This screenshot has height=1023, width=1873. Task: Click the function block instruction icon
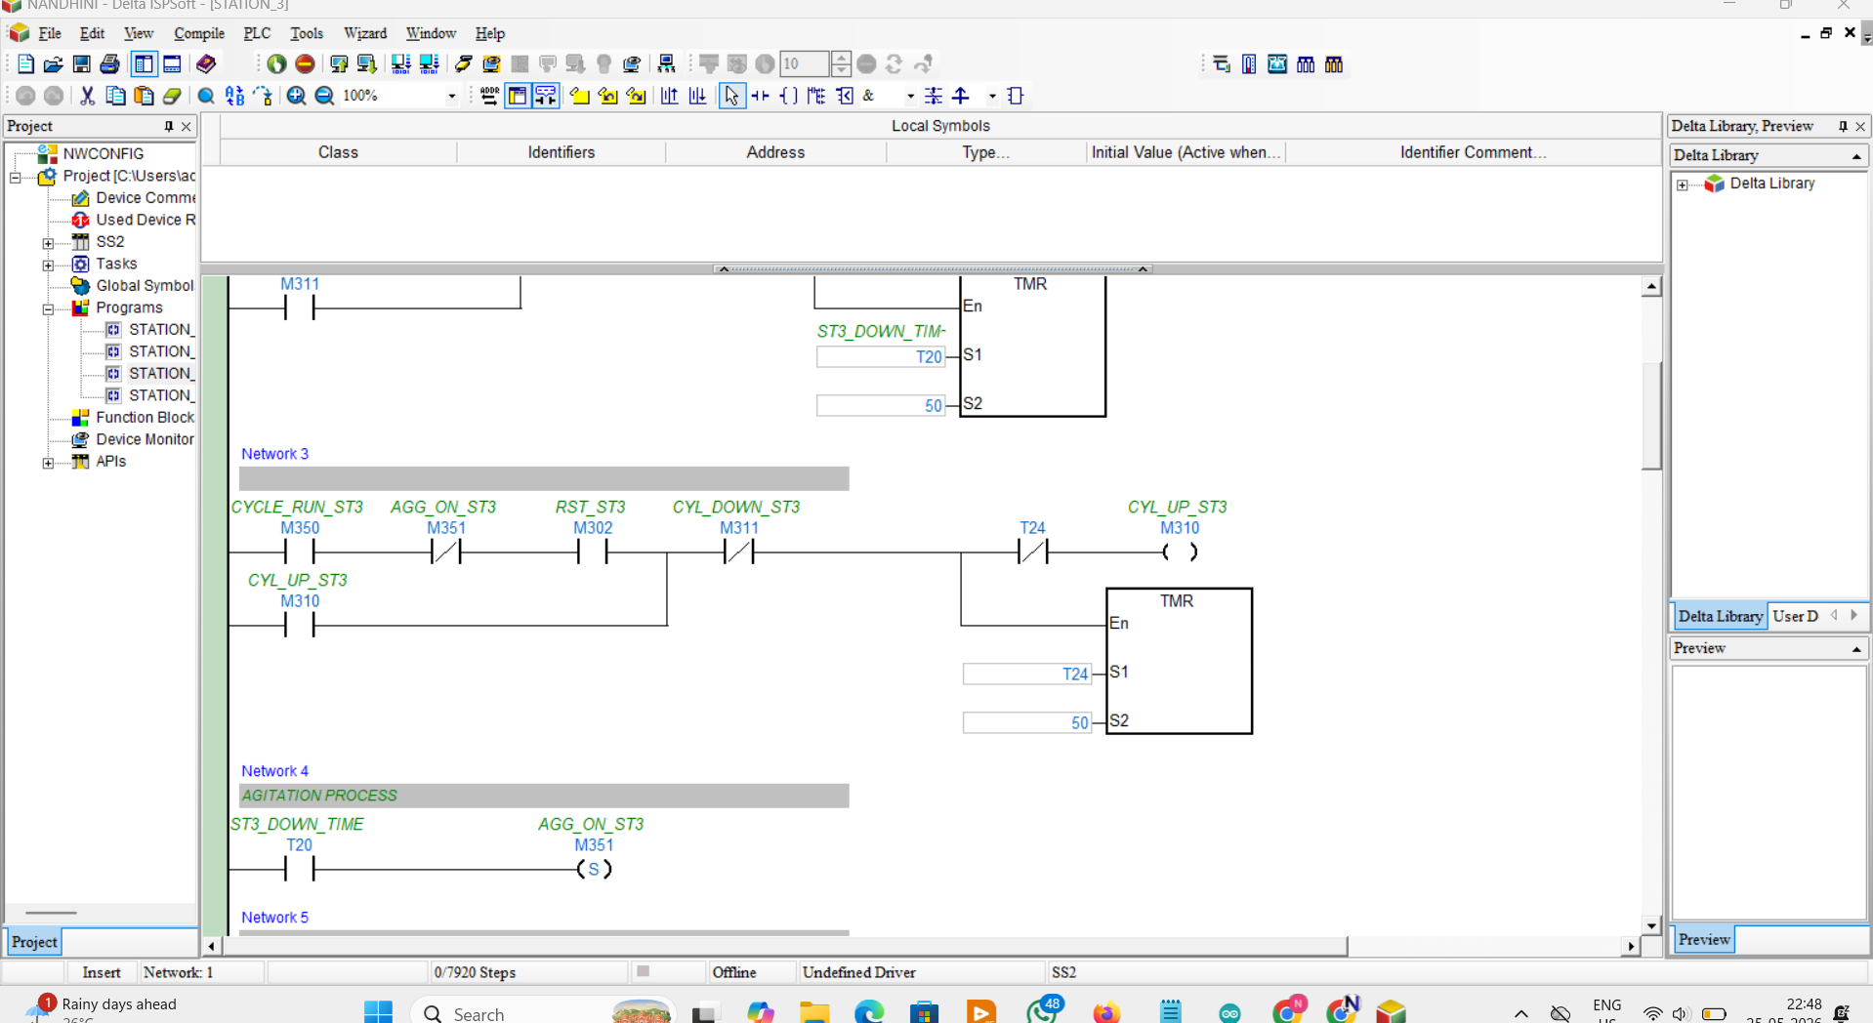1016,96
